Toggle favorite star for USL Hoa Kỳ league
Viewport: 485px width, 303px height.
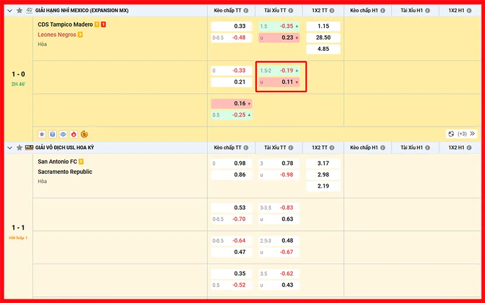click(19, 147)
